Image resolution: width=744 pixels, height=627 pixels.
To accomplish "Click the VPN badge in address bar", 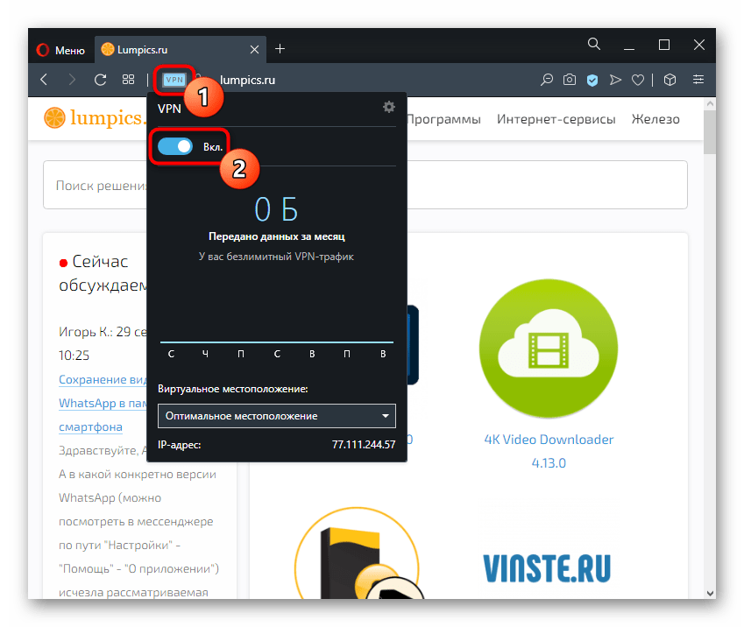I will tap(174, 80).
